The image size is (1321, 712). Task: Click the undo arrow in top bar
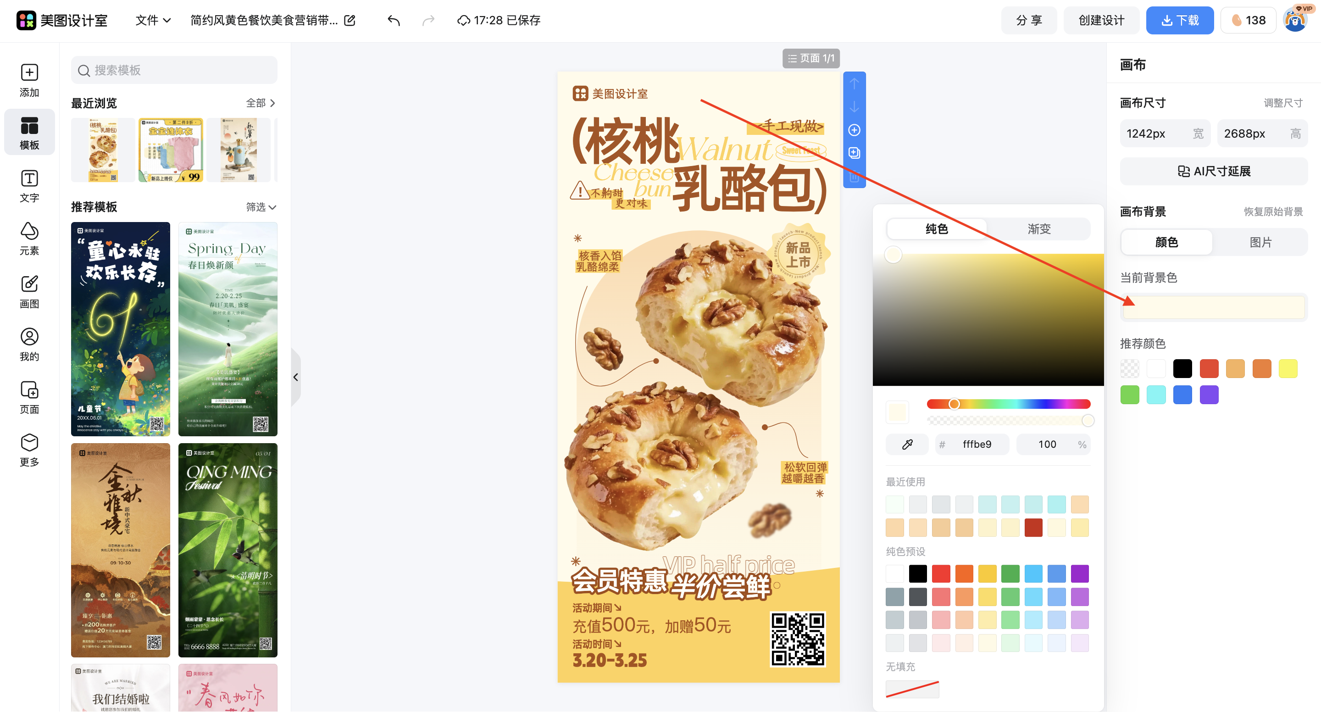[x=394, y=21]
